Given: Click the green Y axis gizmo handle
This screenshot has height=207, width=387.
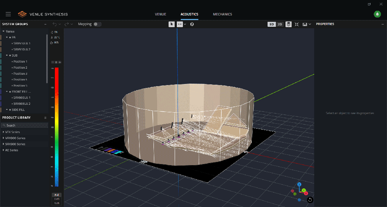Looking at the screenshot, I should point(304,190).
